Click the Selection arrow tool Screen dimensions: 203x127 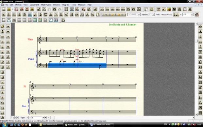click(x=4, y=15)
